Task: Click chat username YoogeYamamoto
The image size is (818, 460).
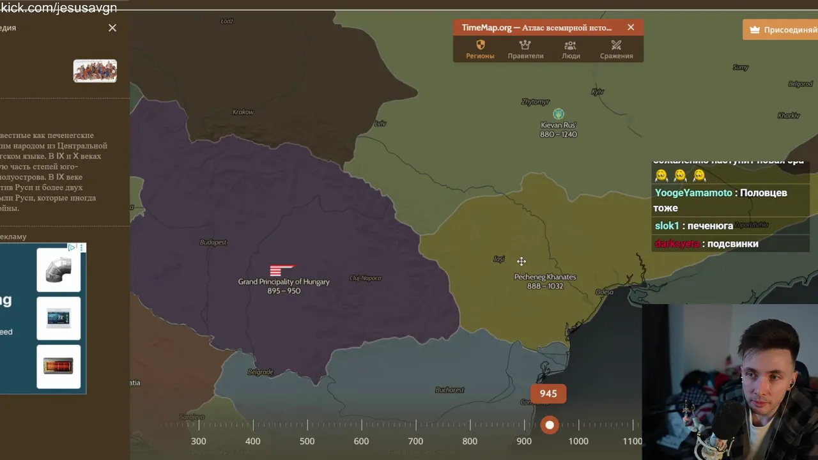Action: pyautogui.click(x=693, y=192)
